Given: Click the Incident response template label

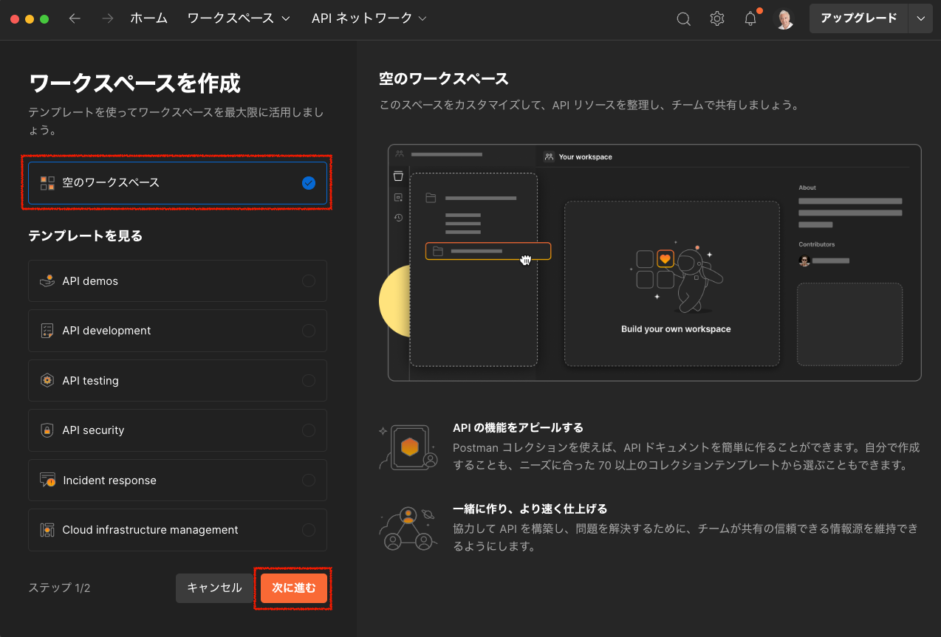Looking at the screenshot, I should (109, 481).
